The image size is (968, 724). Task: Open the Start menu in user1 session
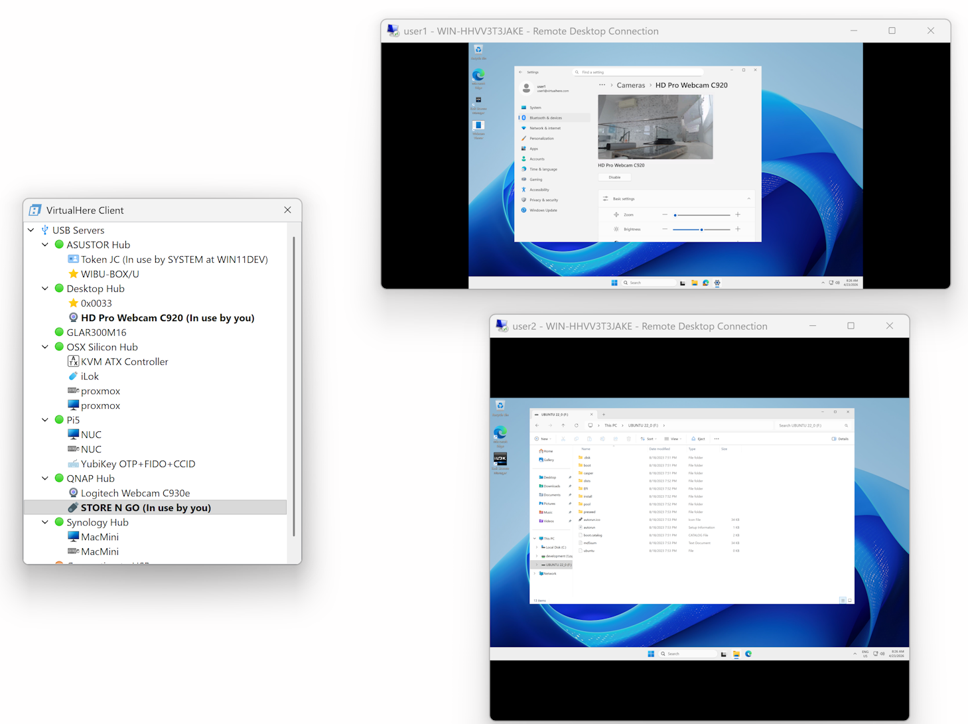pyautogui.click(x=614, y=283)
